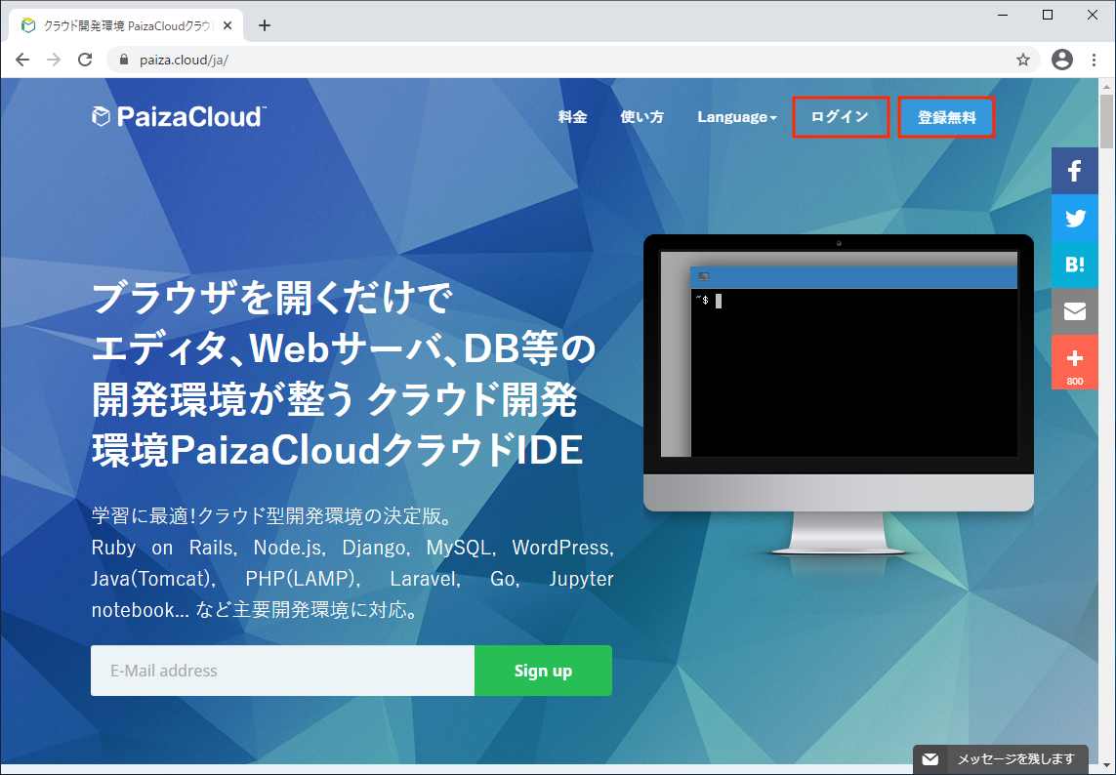Focus the E-Mail address field
1116x775 pixels.
[x=282, y=671]
